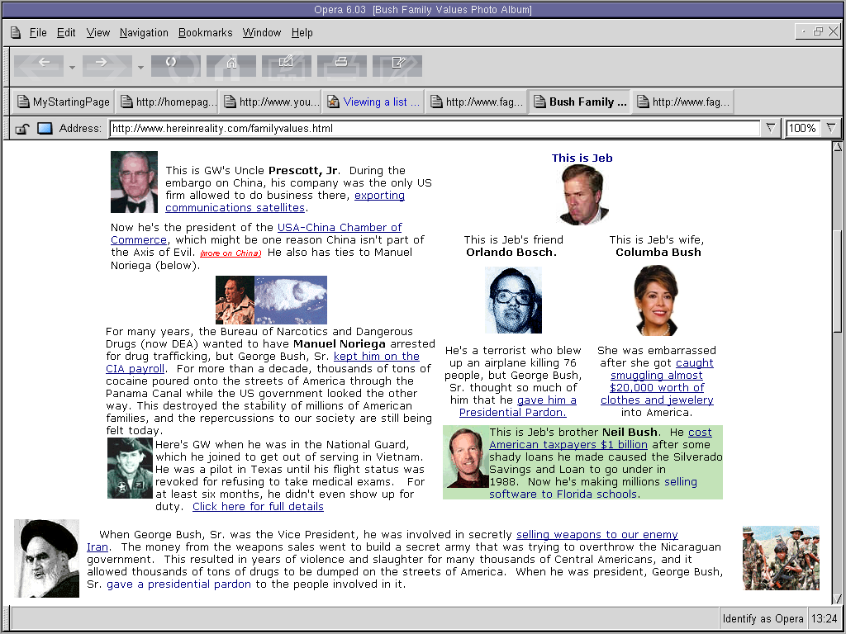This screenshot has width=846, height=634.
Task: Click the address URL input field
Action: tap(435, 128)
